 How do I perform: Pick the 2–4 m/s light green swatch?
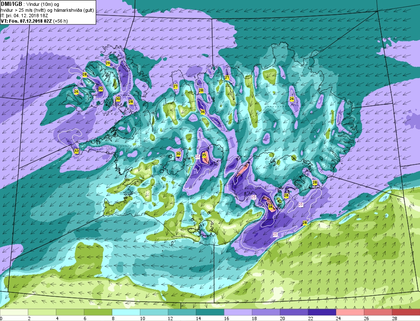coord(42,312)
